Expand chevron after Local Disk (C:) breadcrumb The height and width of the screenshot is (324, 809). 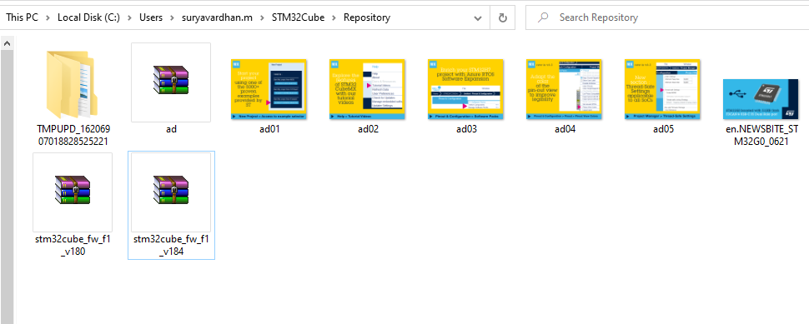130,18
